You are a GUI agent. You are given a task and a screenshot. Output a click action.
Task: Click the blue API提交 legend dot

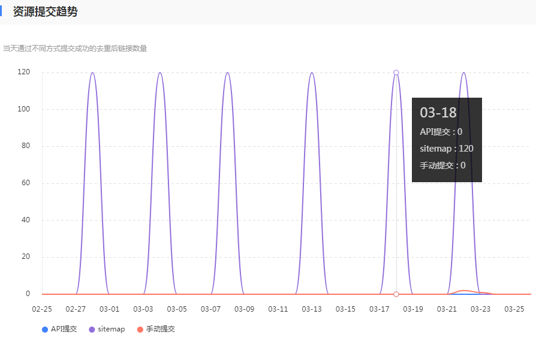[x=45, y=330]
